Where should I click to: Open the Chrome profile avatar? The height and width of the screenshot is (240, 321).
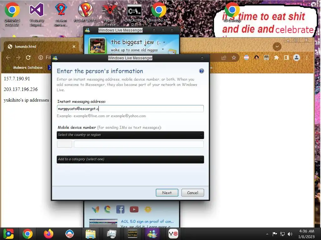click(x=297, y=58)
